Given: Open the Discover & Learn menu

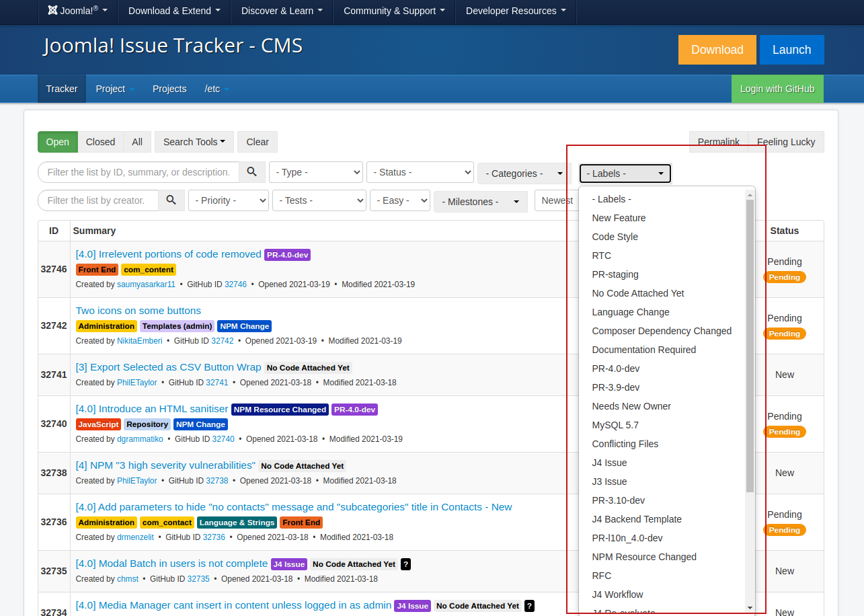Looking at the screenshot, I should point(282,11).
